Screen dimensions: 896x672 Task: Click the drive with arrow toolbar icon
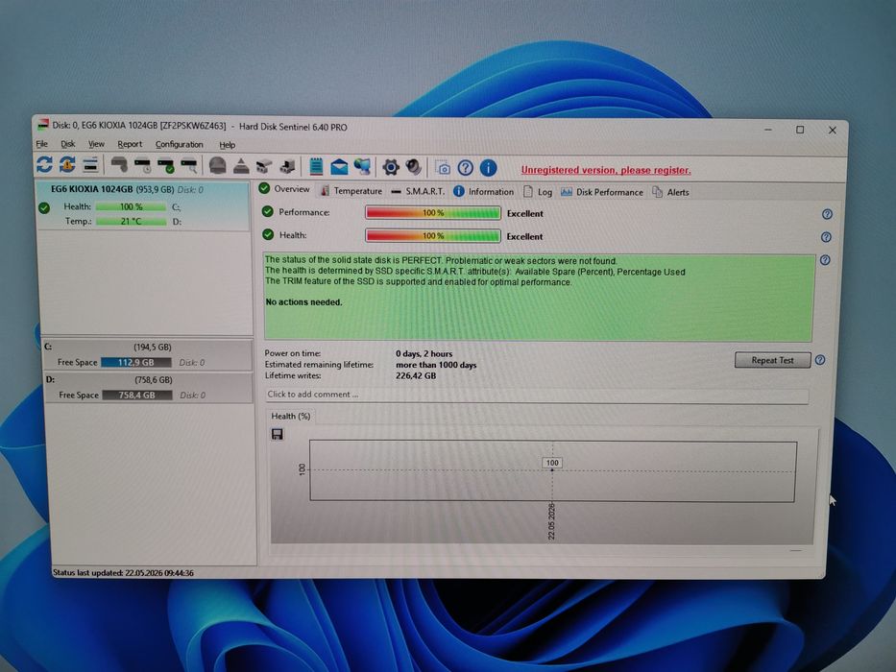pyautogui.click(x=287, y=166)
